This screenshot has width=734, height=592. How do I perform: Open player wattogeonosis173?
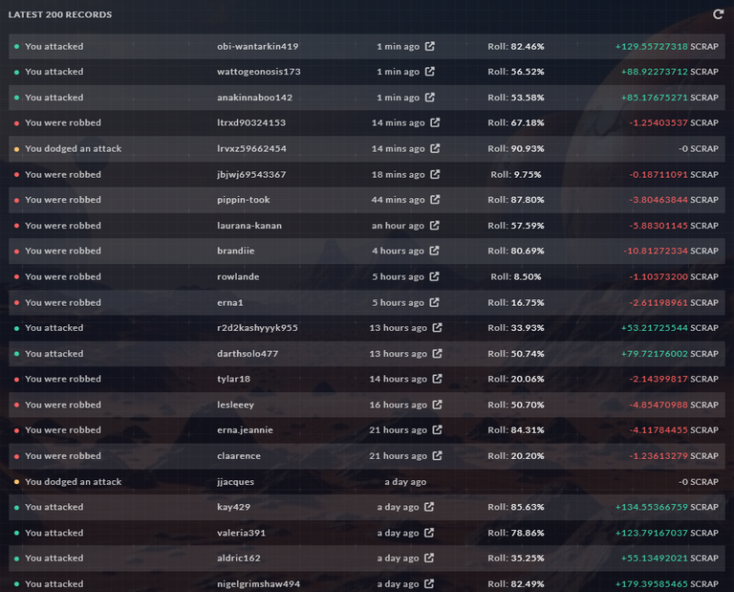pyautogui.click(x=259, y=72)
